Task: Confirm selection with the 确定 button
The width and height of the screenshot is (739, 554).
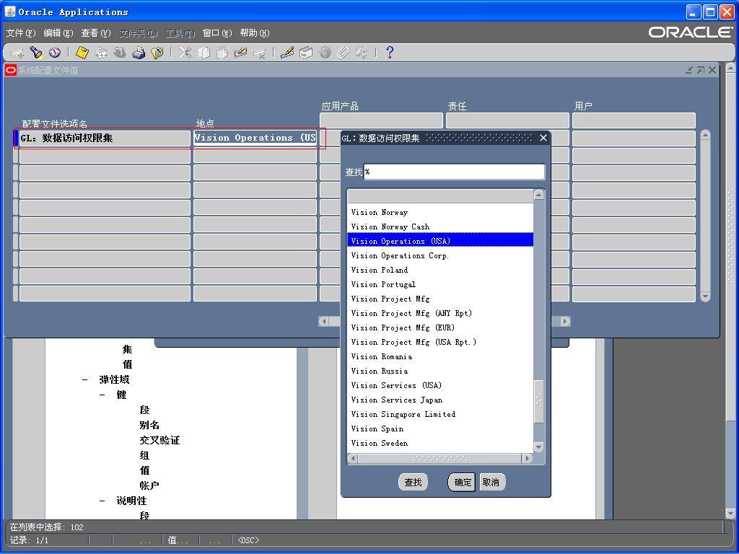Action: click(x=461, y=482)
